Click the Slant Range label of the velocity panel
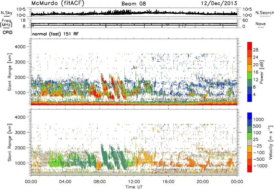This screenshot has width=274, height=189. (10, 142)
